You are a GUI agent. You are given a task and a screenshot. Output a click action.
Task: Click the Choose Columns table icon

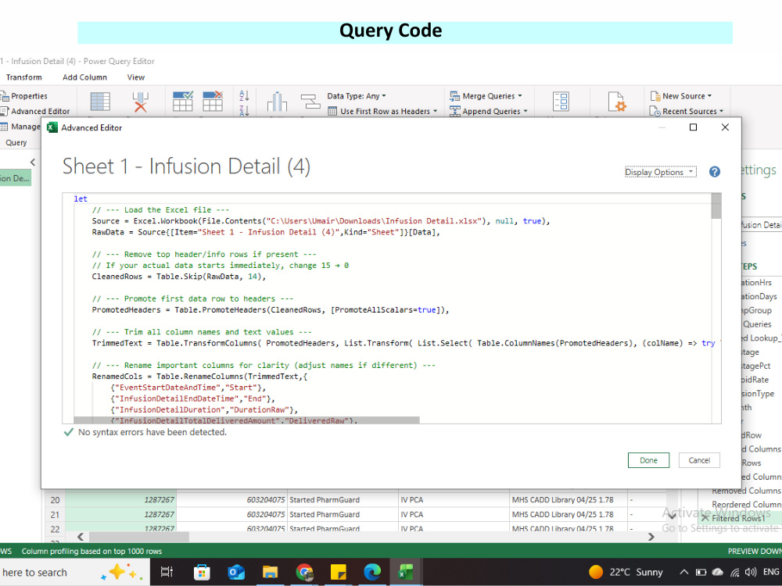(x=100, y=102)
